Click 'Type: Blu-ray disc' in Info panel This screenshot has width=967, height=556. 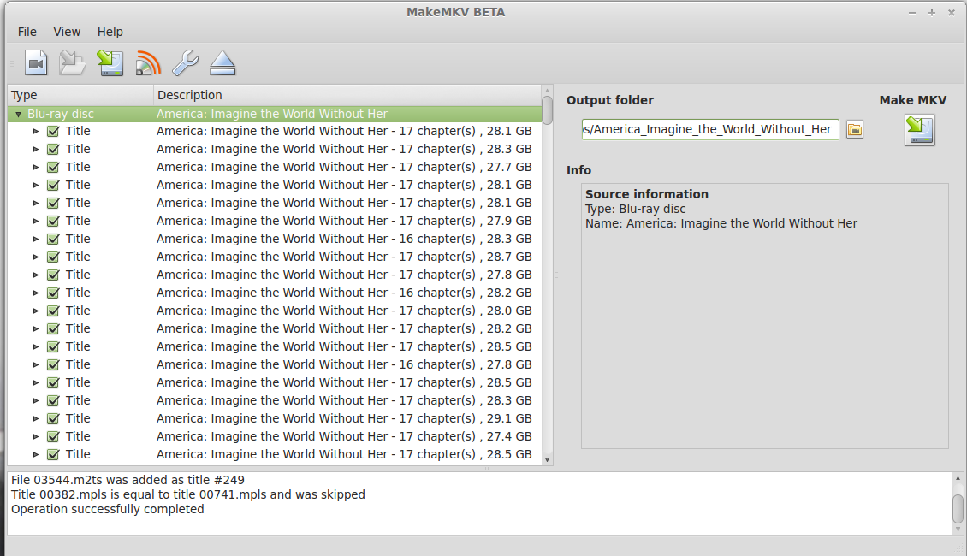pyautogui.click(x=635, y=209)
